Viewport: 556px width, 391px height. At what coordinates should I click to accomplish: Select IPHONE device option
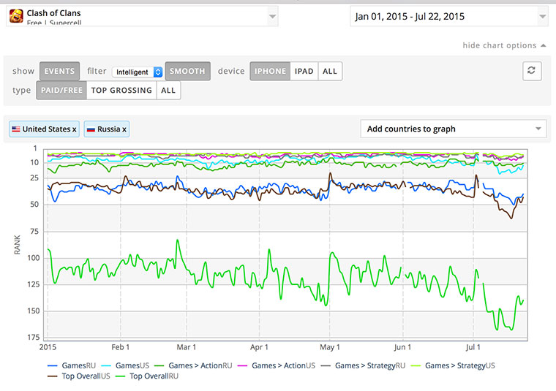270,72
